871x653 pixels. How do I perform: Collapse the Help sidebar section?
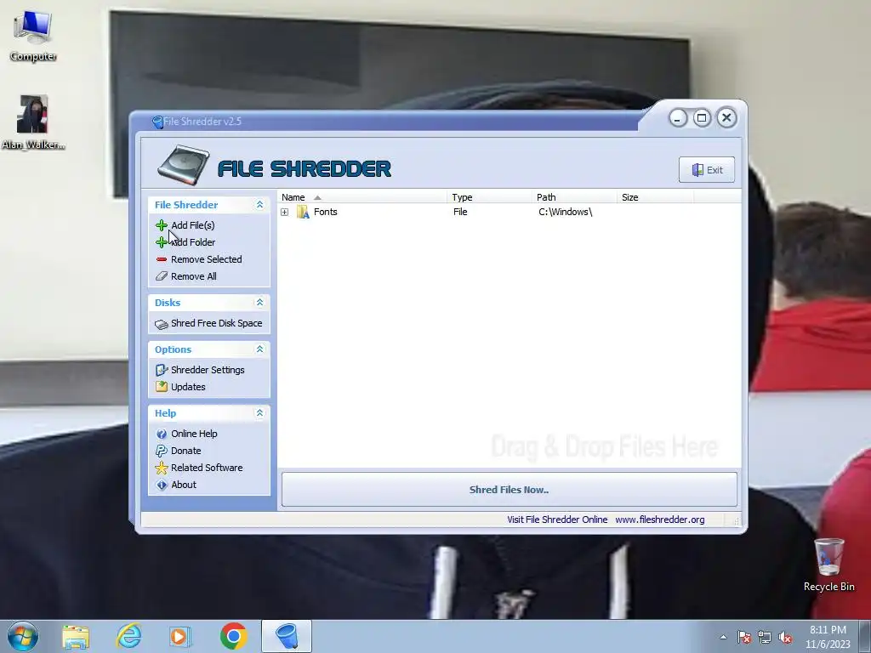coord(259,413)
